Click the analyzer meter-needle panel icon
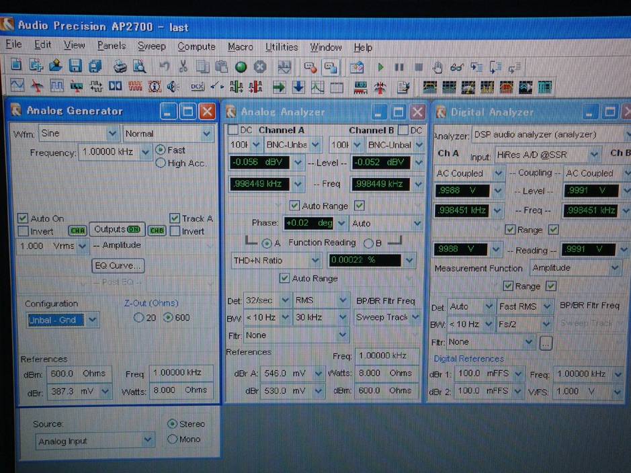 point(37,85)
